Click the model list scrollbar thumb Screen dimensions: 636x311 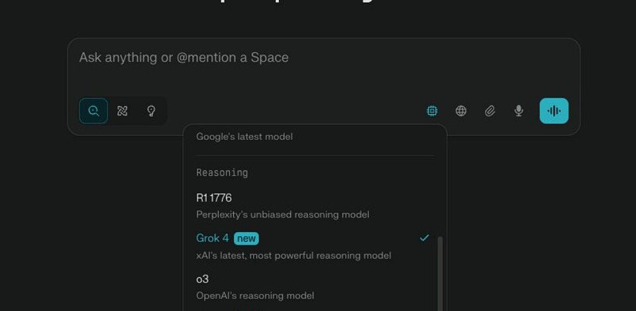(x=440, y=274)
